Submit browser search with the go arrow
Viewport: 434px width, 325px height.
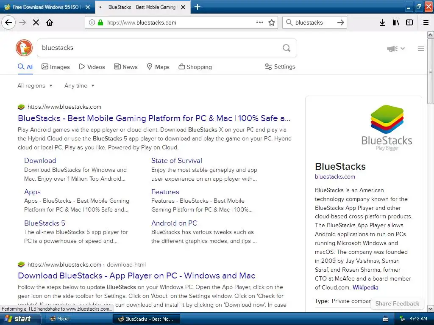[341, 22]
